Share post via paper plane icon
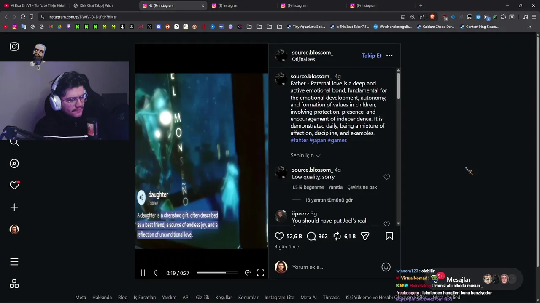540x303 pixels. pyautogui.click(x=365, y=236)
